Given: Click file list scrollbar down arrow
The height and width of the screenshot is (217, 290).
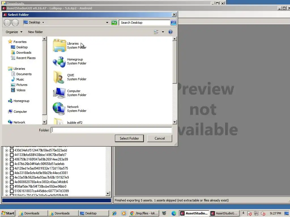Looking at the screenshot, I should [174, 122].
